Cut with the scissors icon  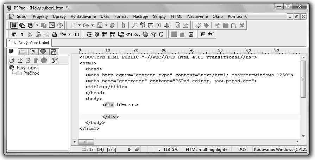coord(218,25)
